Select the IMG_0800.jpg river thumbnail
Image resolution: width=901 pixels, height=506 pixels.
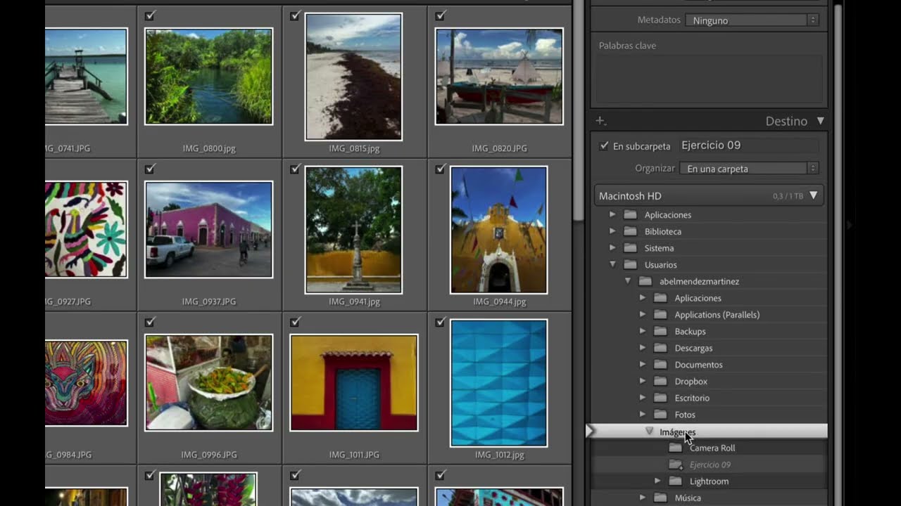208,77
